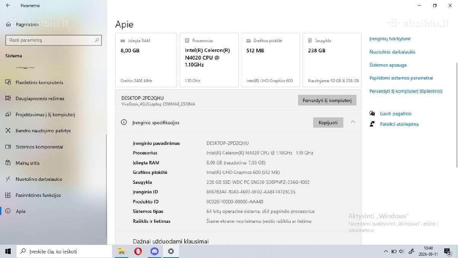Open File Explorer from taskbar

[x=121, y=251]
